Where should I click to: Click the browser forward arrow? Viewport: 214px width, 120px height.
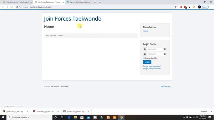click(7, 7)
